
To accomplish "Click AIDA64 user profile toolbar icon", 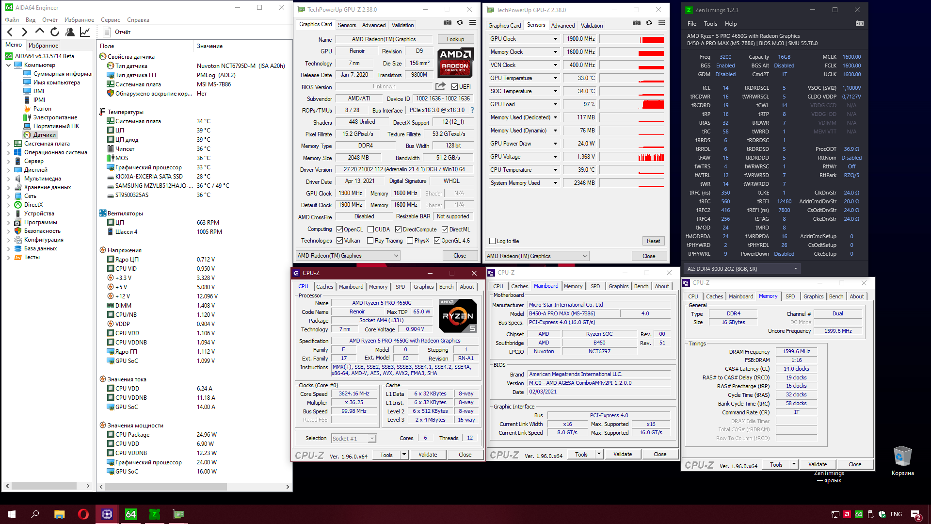I will [x=70, y=32].
